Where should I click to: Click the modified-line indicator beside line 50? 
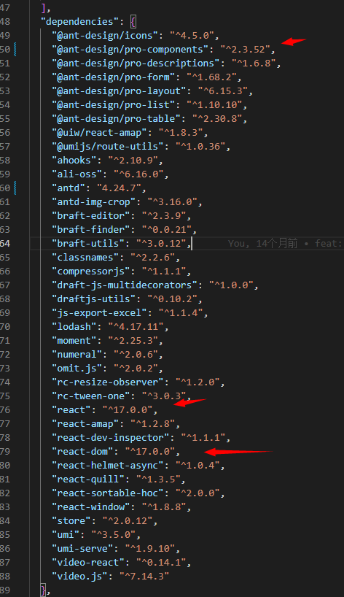[15, 50]
